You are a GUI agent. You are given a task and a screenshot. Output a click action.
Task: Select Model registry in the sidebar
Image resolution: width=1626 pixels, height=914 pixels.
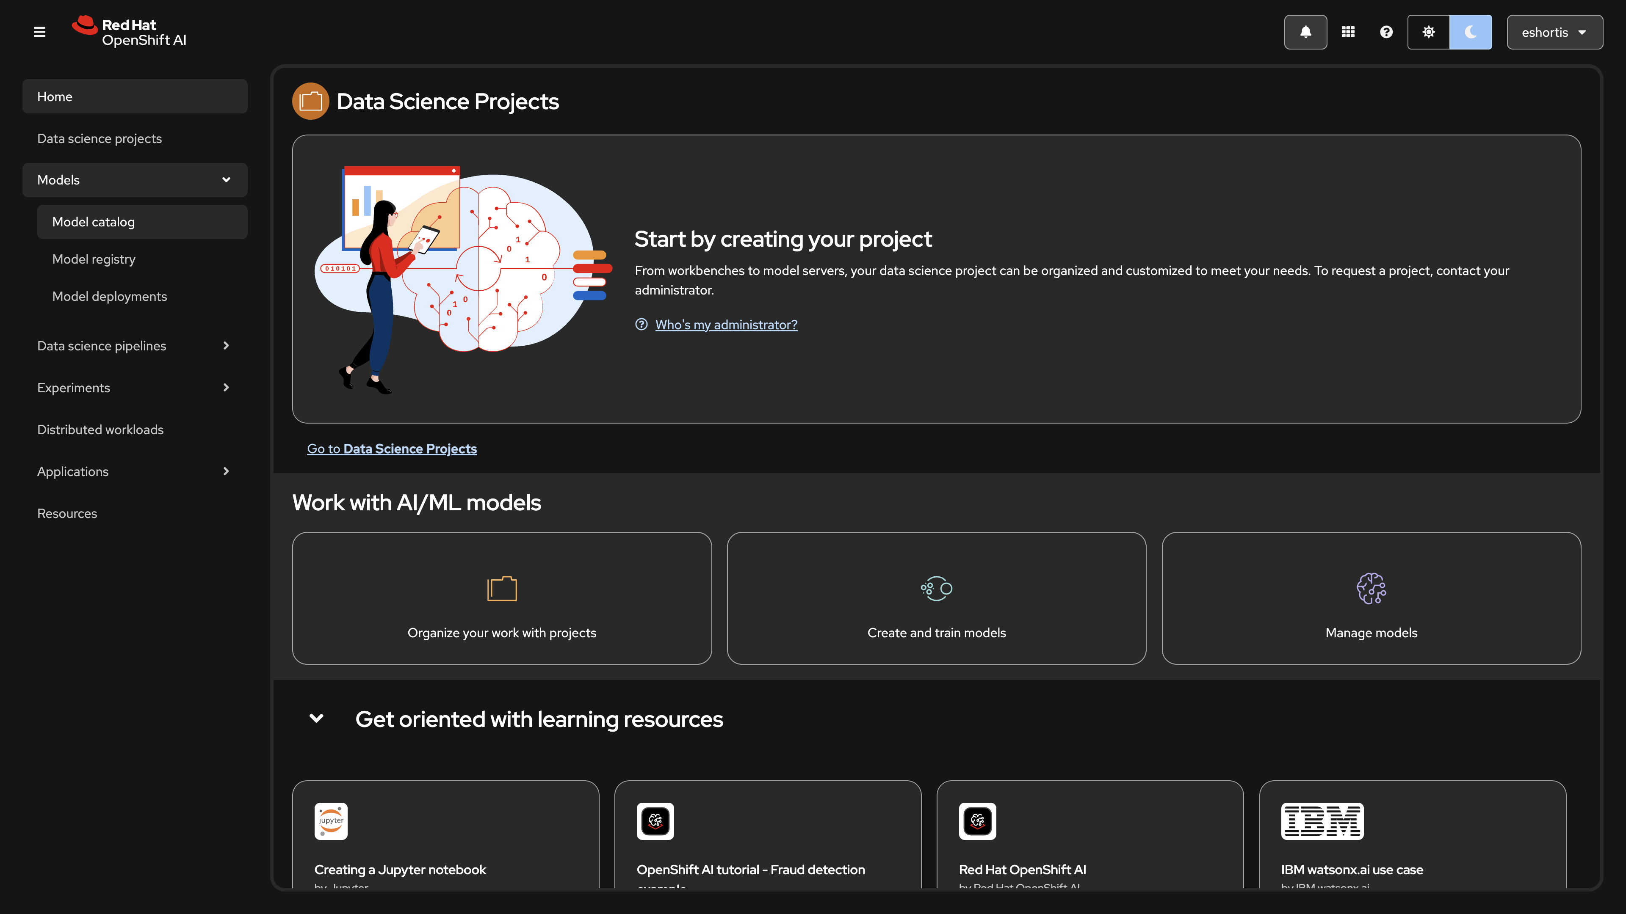click(94, 259)
